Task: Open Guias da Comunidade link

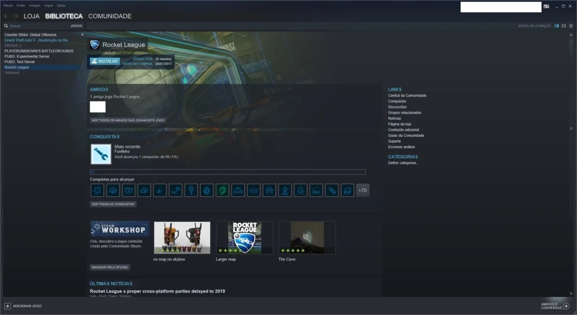Action: [406, 135]
